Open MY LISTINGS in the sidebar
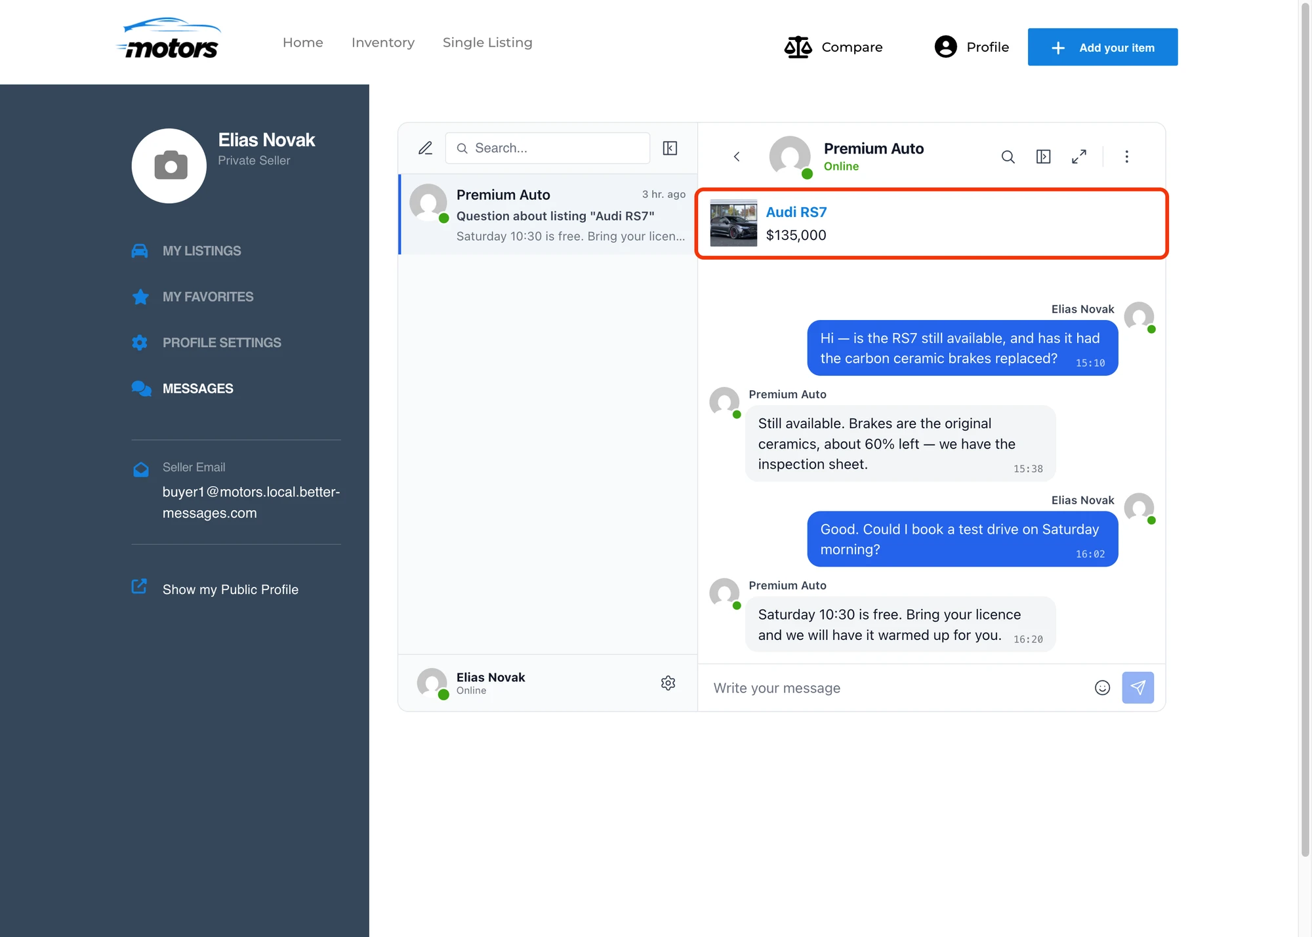 coord(202,251)
